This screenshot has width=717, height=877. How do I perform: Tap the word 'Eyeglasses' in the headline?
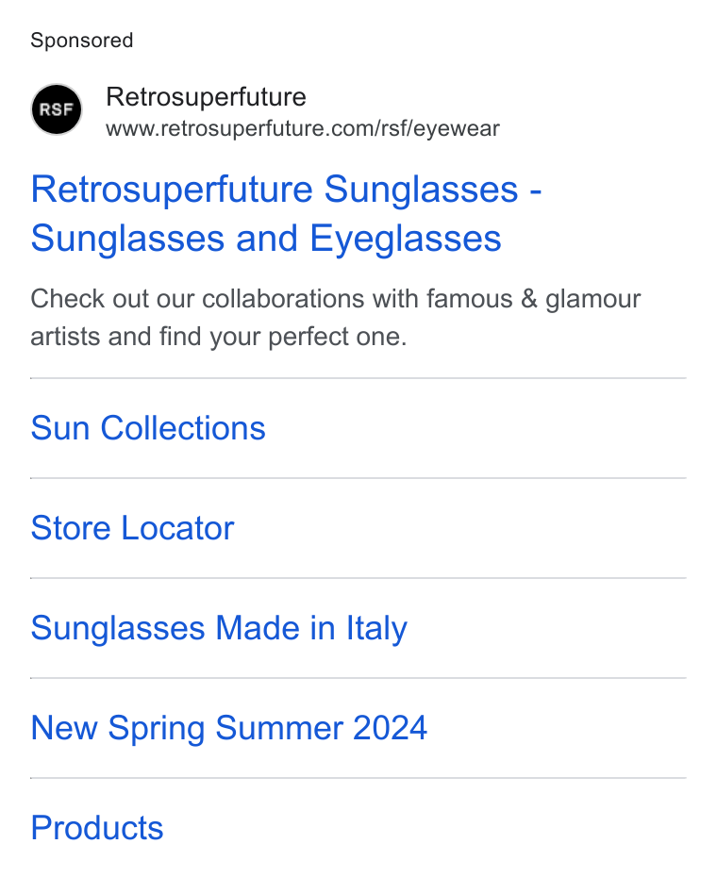point(406,239)
